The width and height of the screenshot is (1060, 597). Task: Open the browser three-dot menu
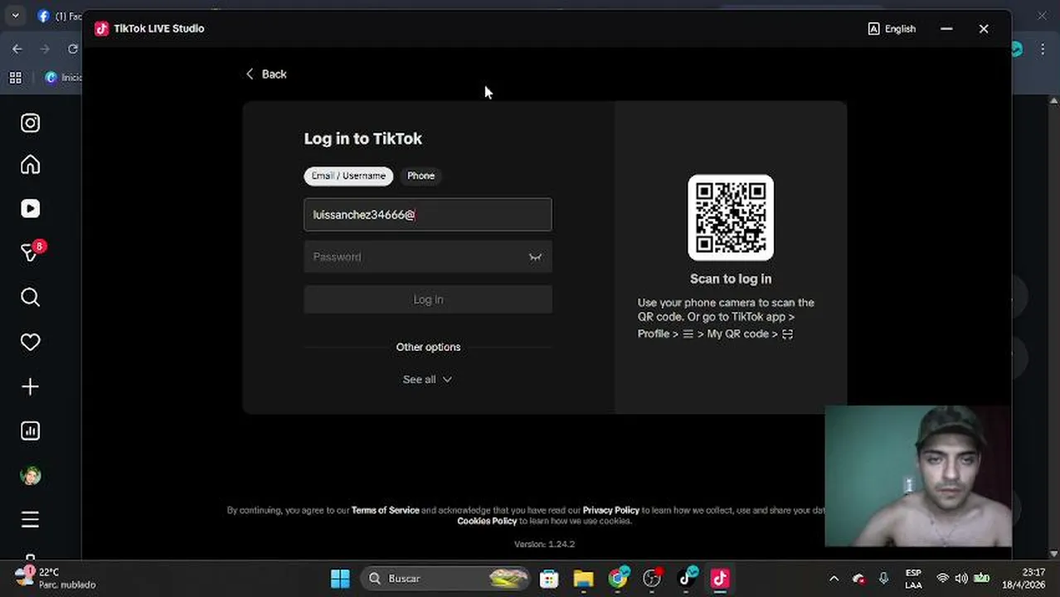pyautogui.click(x=1043, y=49)
